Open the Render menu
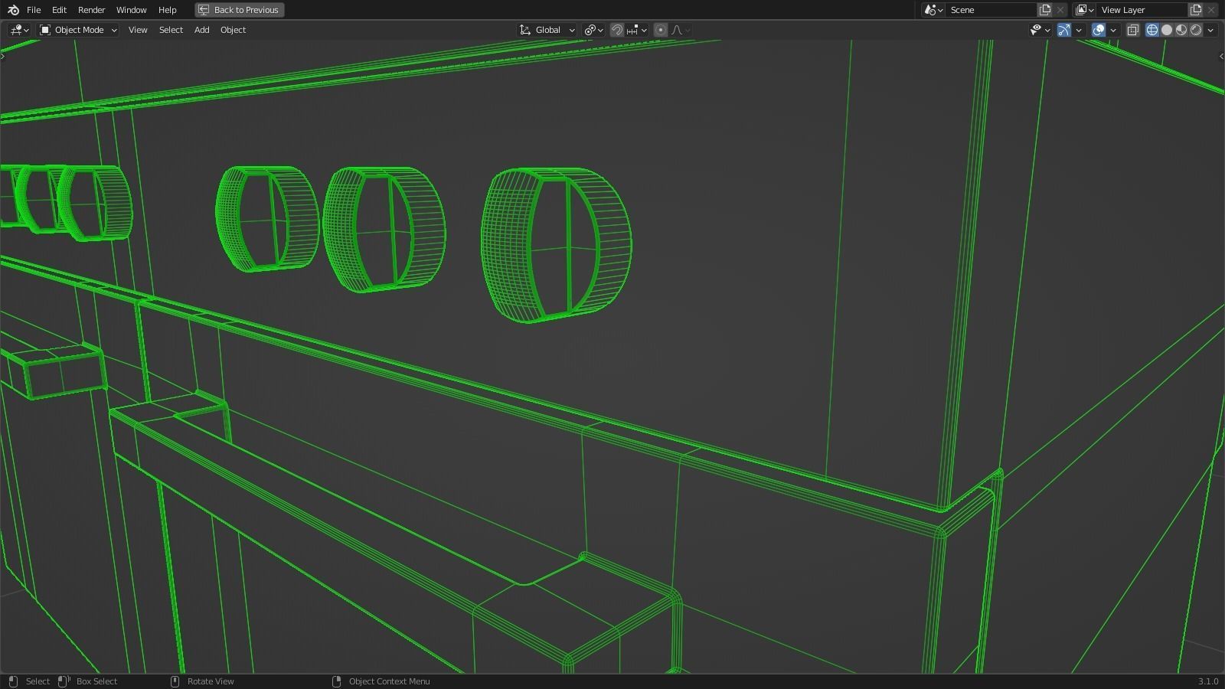This screenshot has width=1225, height=689. tap(92, 10)
